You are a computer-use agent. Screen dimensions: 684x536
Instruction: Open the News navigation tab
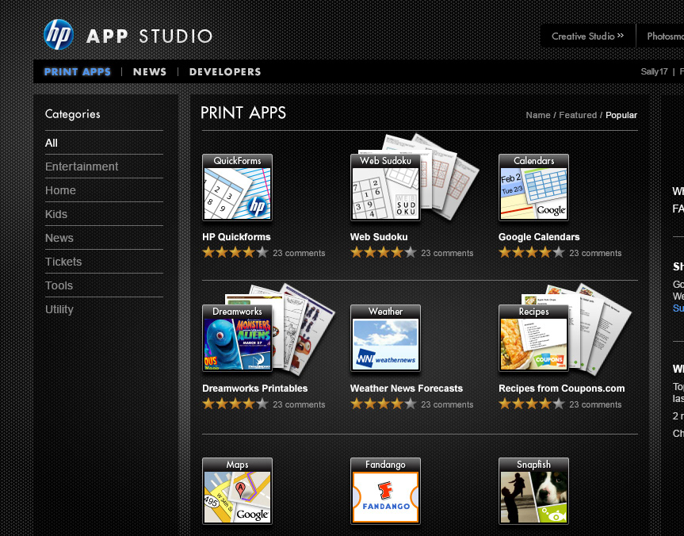tap(150, 71)
